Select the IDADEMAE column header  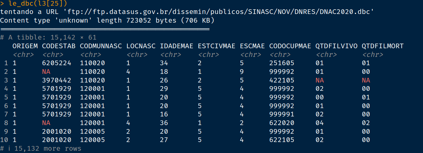click(x=176, y=46)
